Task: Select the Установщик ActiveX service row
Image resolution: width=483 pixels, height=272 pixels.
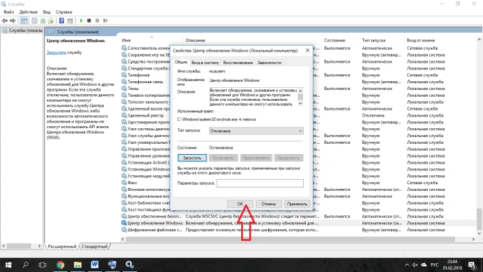Action: pos(299,162)
